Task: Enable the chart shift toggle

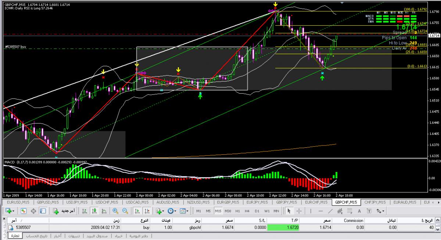Action: (147, 211)
